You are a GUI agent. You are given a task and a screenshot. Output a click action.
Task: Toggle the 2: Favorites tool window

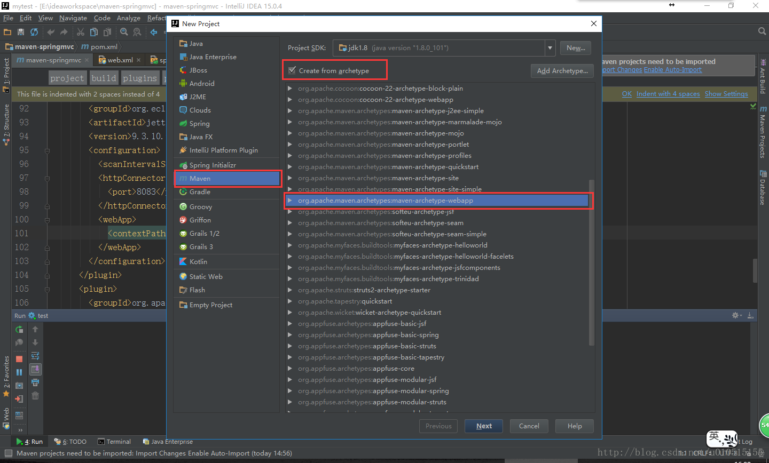point(6,376)
